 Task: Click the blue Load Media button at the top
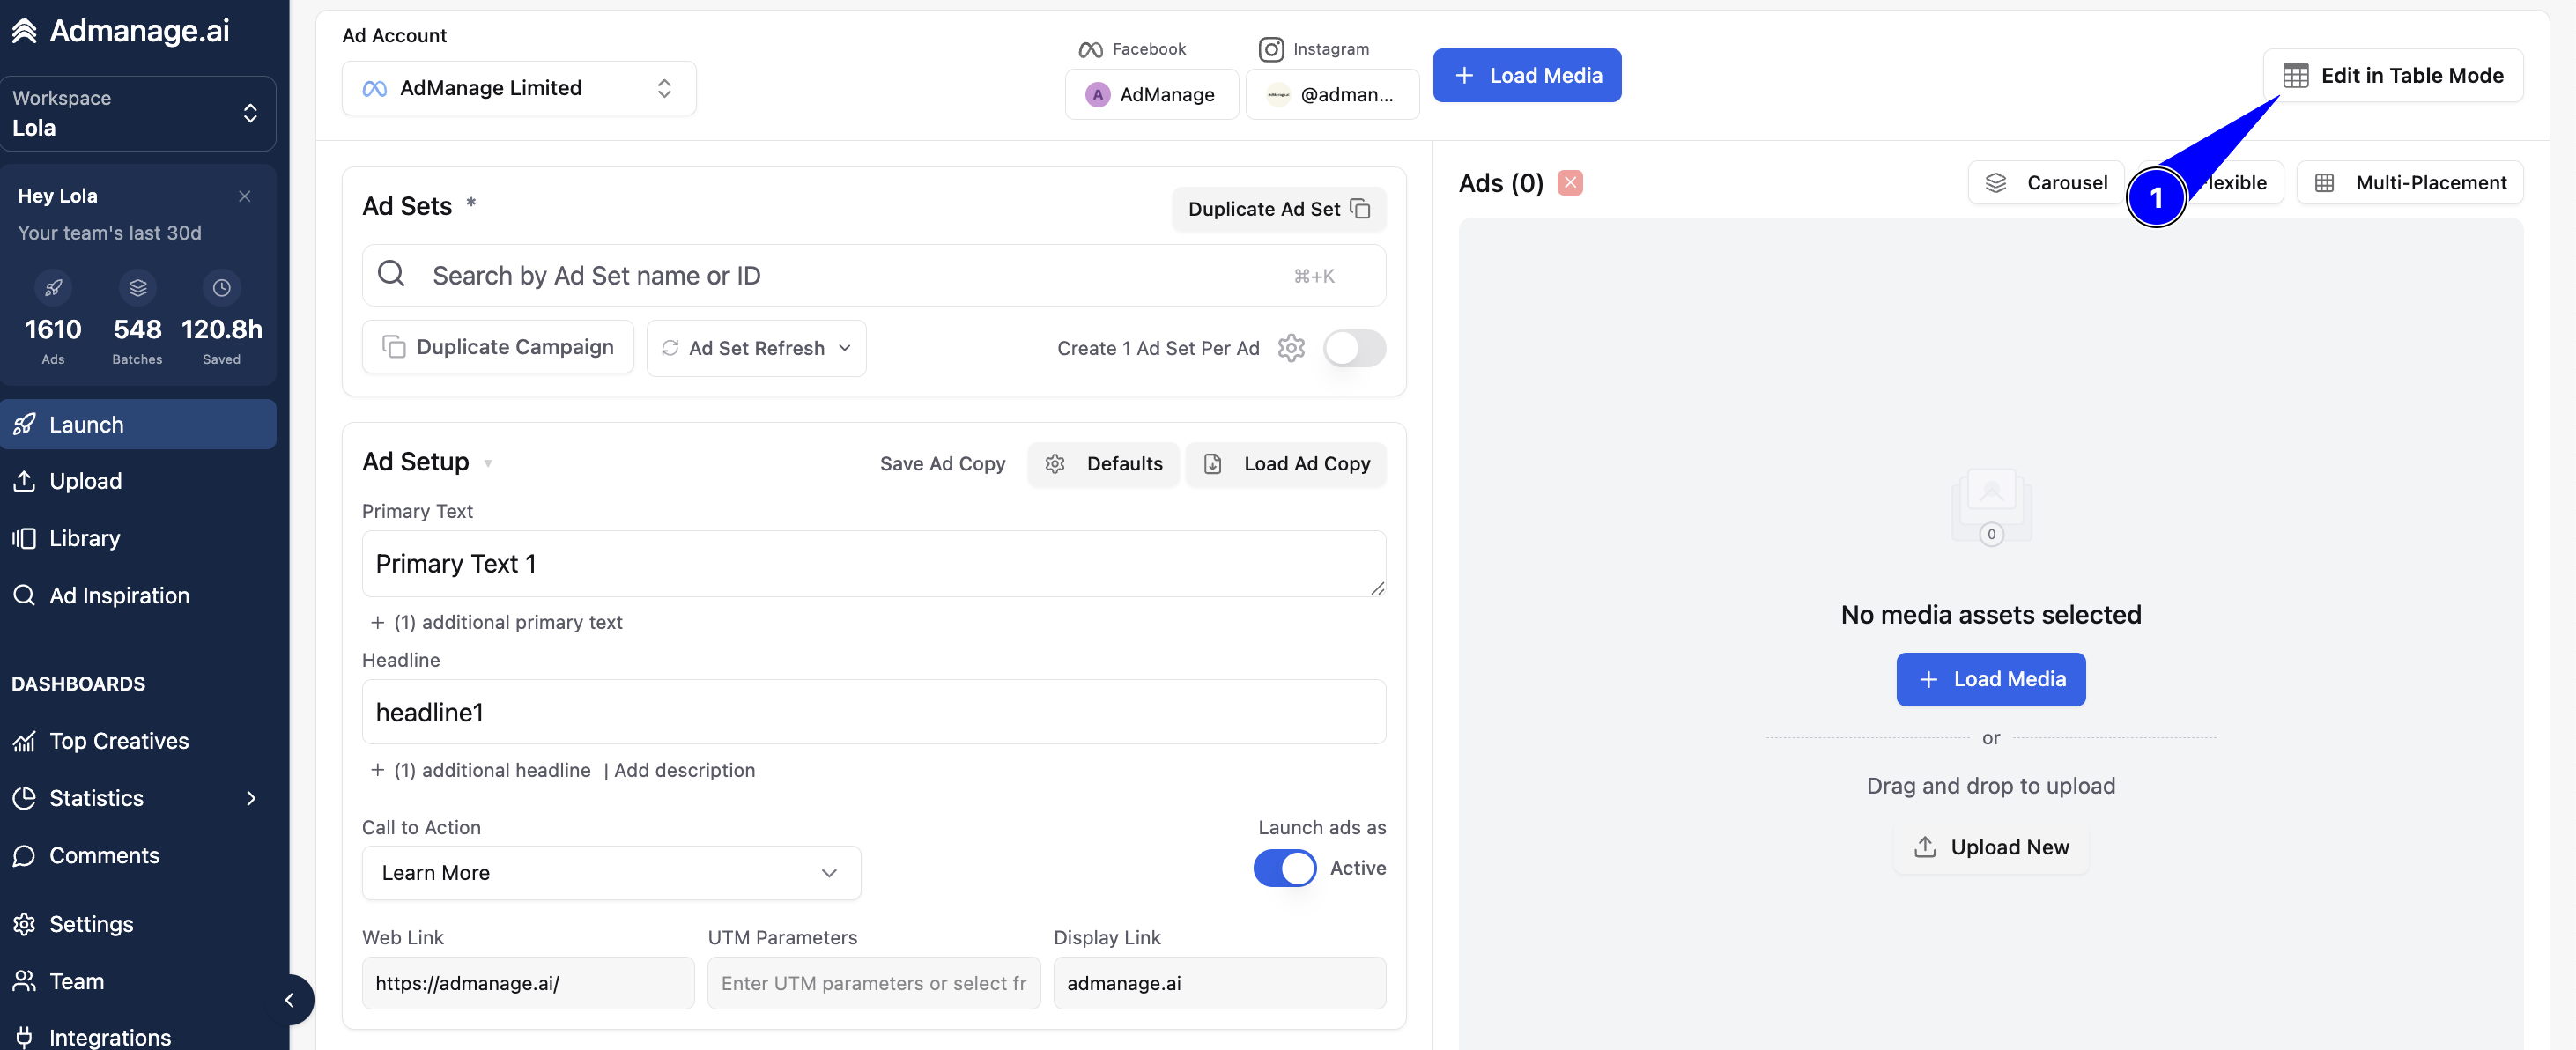pyautogui.click(x=1527, y=75)
